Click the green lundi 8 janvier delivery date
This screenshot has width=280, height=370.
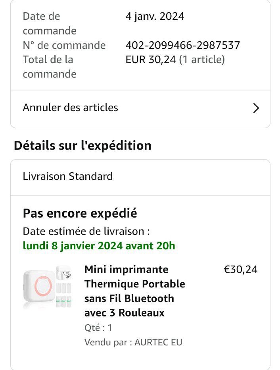(x=99, y=246)
